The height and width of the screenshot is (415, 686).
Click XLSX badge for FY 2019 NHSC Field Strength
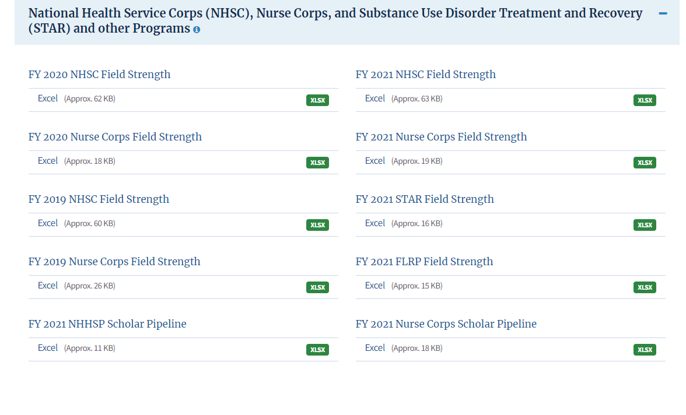(x=317, y=225)
